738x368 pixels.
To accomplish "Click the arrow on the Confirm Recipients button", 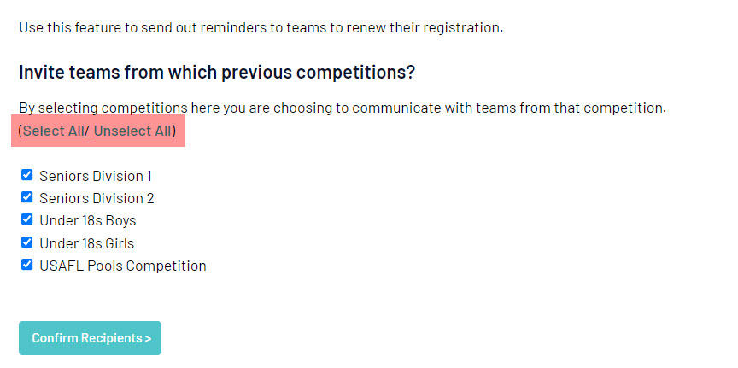I will [148, 338].
